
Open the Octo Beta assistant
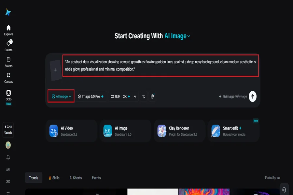pyautogui.click(x=8, y=97)
